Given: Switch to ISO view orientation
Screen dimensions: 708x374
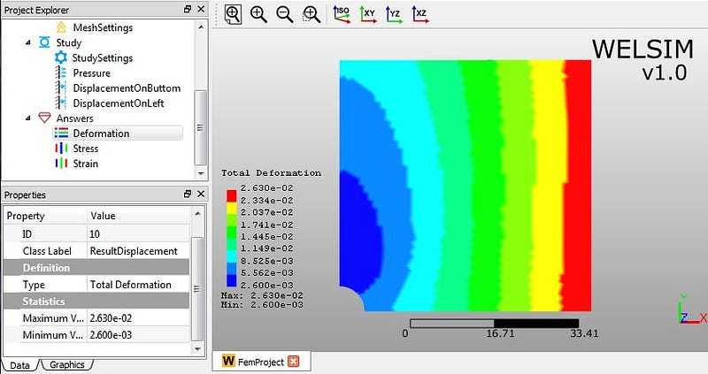Looking at the screenshot, I should [x=342, y=14].
